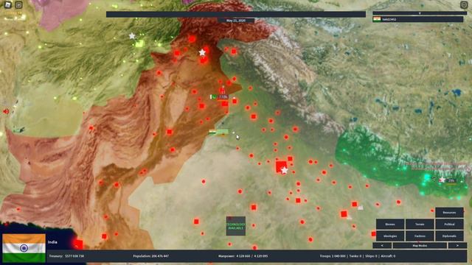Select the Indian army unit near the cursor
The image size is (472, 265).
point(218,132)
